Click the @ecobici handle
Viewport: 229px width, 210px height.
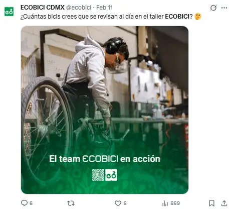click(79, 8)
